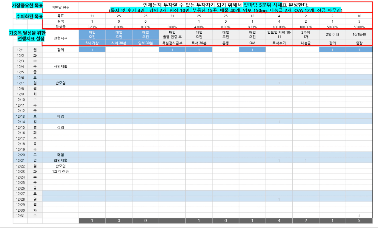Click the '목실감시금부' column header
Viewport: 378px width, 228px height.
[172, 43]
